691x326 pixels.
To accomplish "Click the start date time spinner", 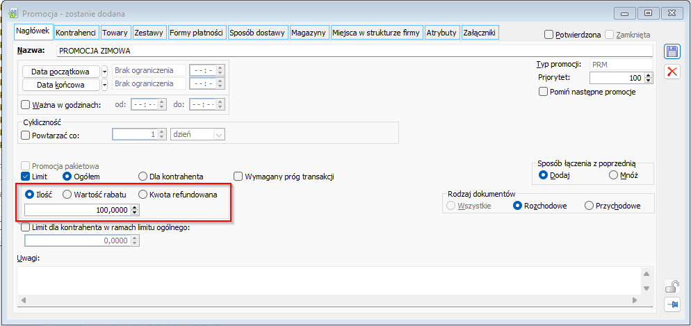I will click(221, 70).
